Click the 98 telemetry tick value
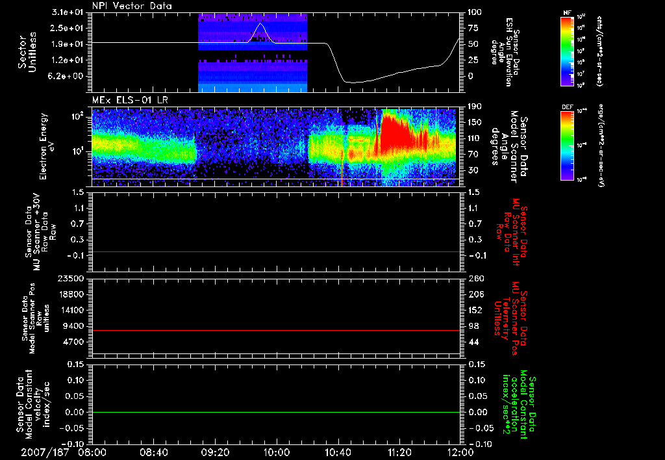665x460 pixels. click(473, 326)
